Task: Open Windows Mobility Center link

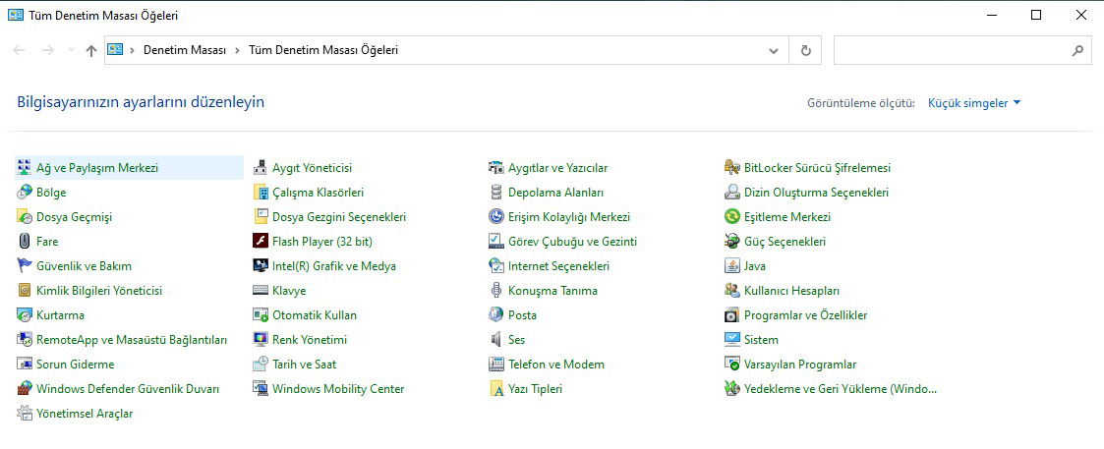Action: [338, 388]
